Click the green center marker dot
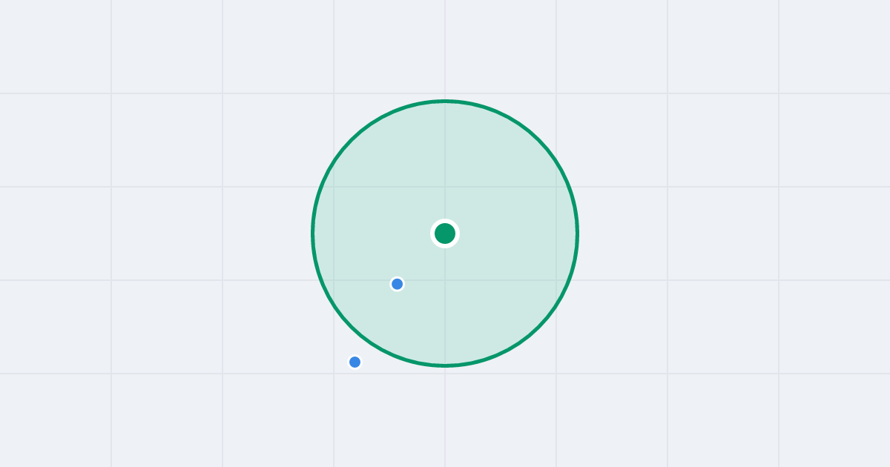The width and height of the screenshot is (890, 467). 445,233
